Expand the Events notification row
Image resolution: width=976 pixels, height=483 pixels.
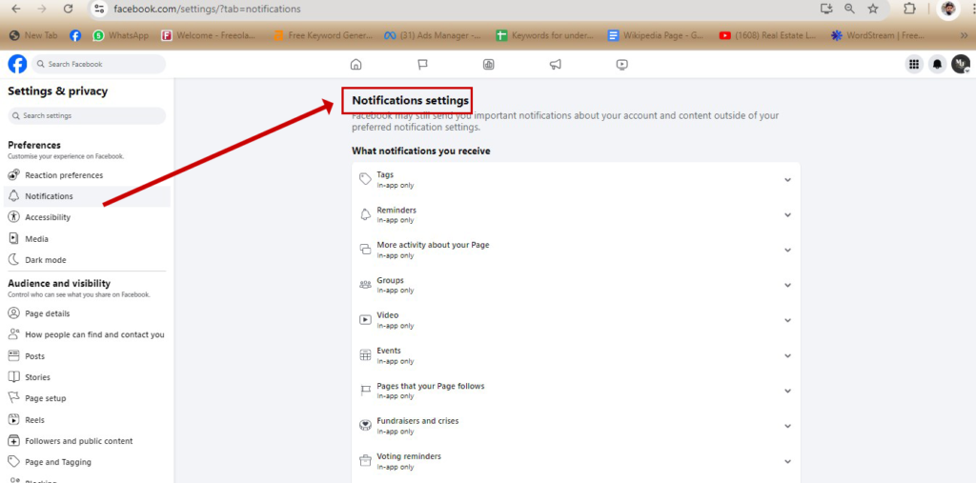(576, 355)
